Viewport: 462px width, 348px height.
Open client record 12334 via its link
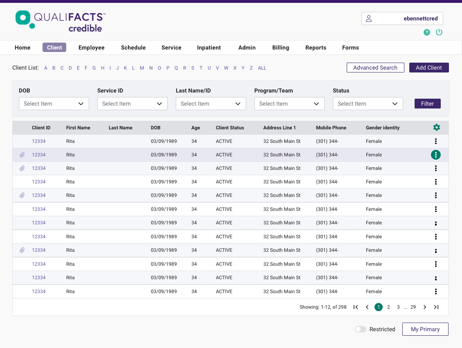point(38,141)
